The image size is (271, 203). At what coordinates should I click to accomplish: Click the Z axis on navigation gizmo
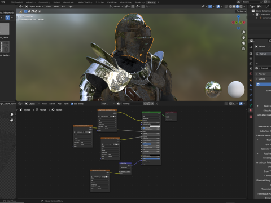click(x=238, y=17)
